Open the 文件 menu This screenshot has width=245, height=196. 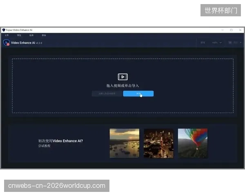7,35
